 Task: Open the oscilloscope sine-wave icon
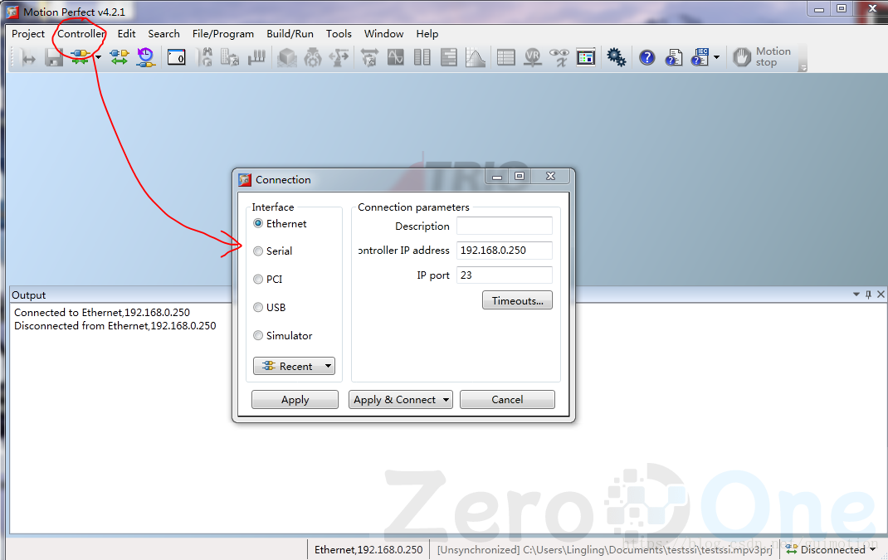pyautogui.click(x=395, y=57)
